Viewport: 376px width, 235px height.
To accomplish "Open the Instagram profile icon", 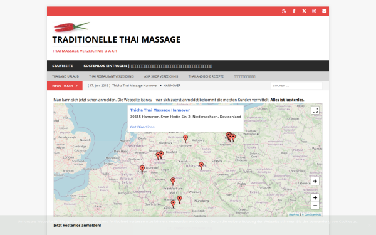I will [x=314, y=11].
